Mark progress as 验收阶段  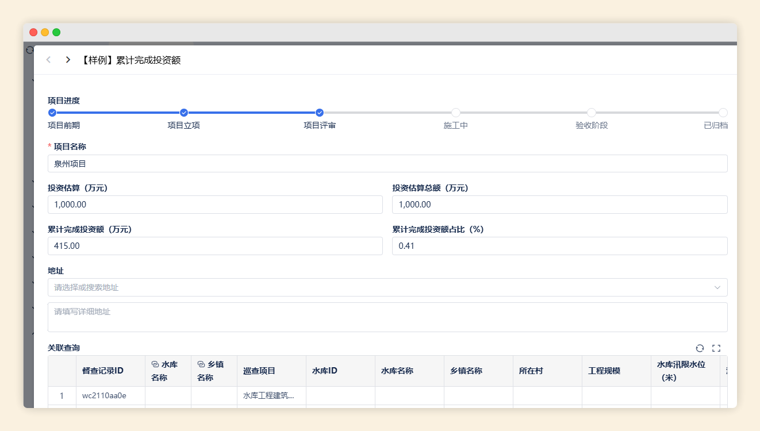591,113
